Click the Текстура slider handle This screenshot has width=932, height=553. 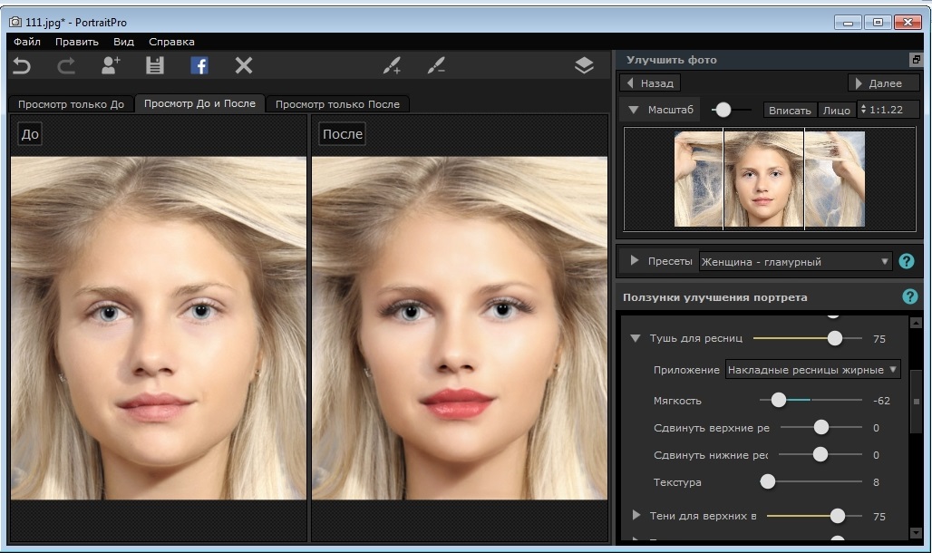tap(768, 481)
